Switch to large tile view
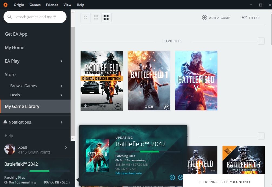 point(106,18)
